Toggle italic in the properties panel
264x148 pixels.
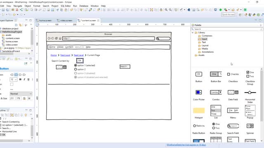click(x=24, y=79)
